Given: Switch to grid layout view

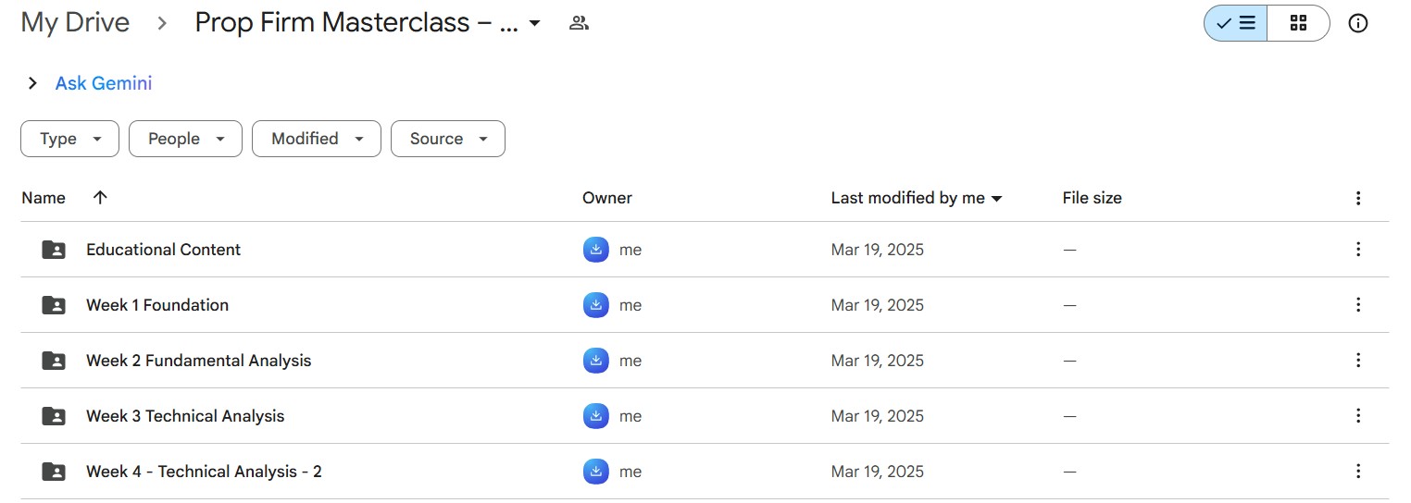Looking at the screenshot, I should click(1298, 24).
